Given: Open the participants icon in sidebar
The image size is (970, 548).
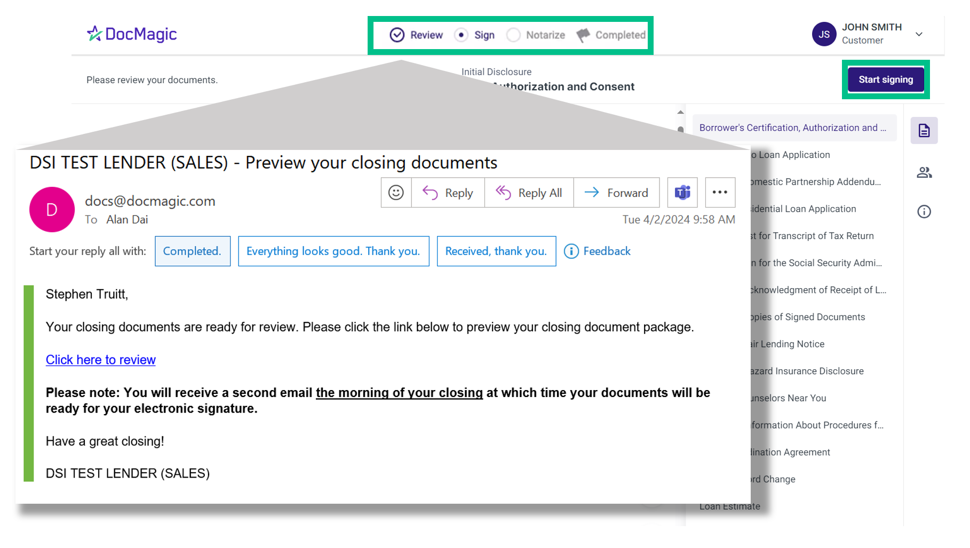Looking at the screenshot, I should (x=924, y=172).
